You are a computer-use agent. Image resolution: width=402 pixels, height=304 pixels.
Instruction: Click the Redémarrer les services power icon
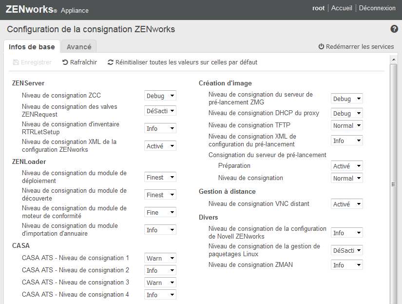pos(321,47)
